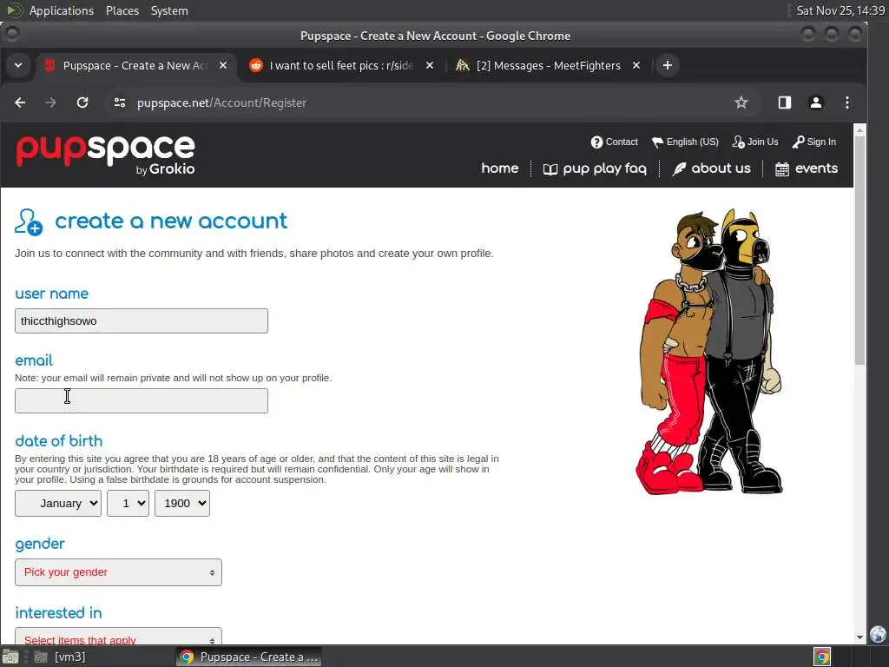Screen dimensions: 889x667
Task: Click the address bar URL
Action: click(221, 102)
